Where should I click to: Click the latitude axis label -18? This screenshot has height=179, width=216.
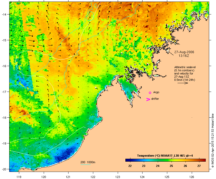point(4,118)
